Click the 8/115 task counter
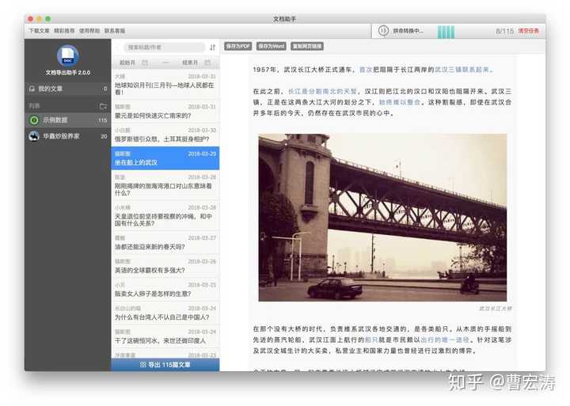The image size is (570, 406). click(x=505, y=31)
